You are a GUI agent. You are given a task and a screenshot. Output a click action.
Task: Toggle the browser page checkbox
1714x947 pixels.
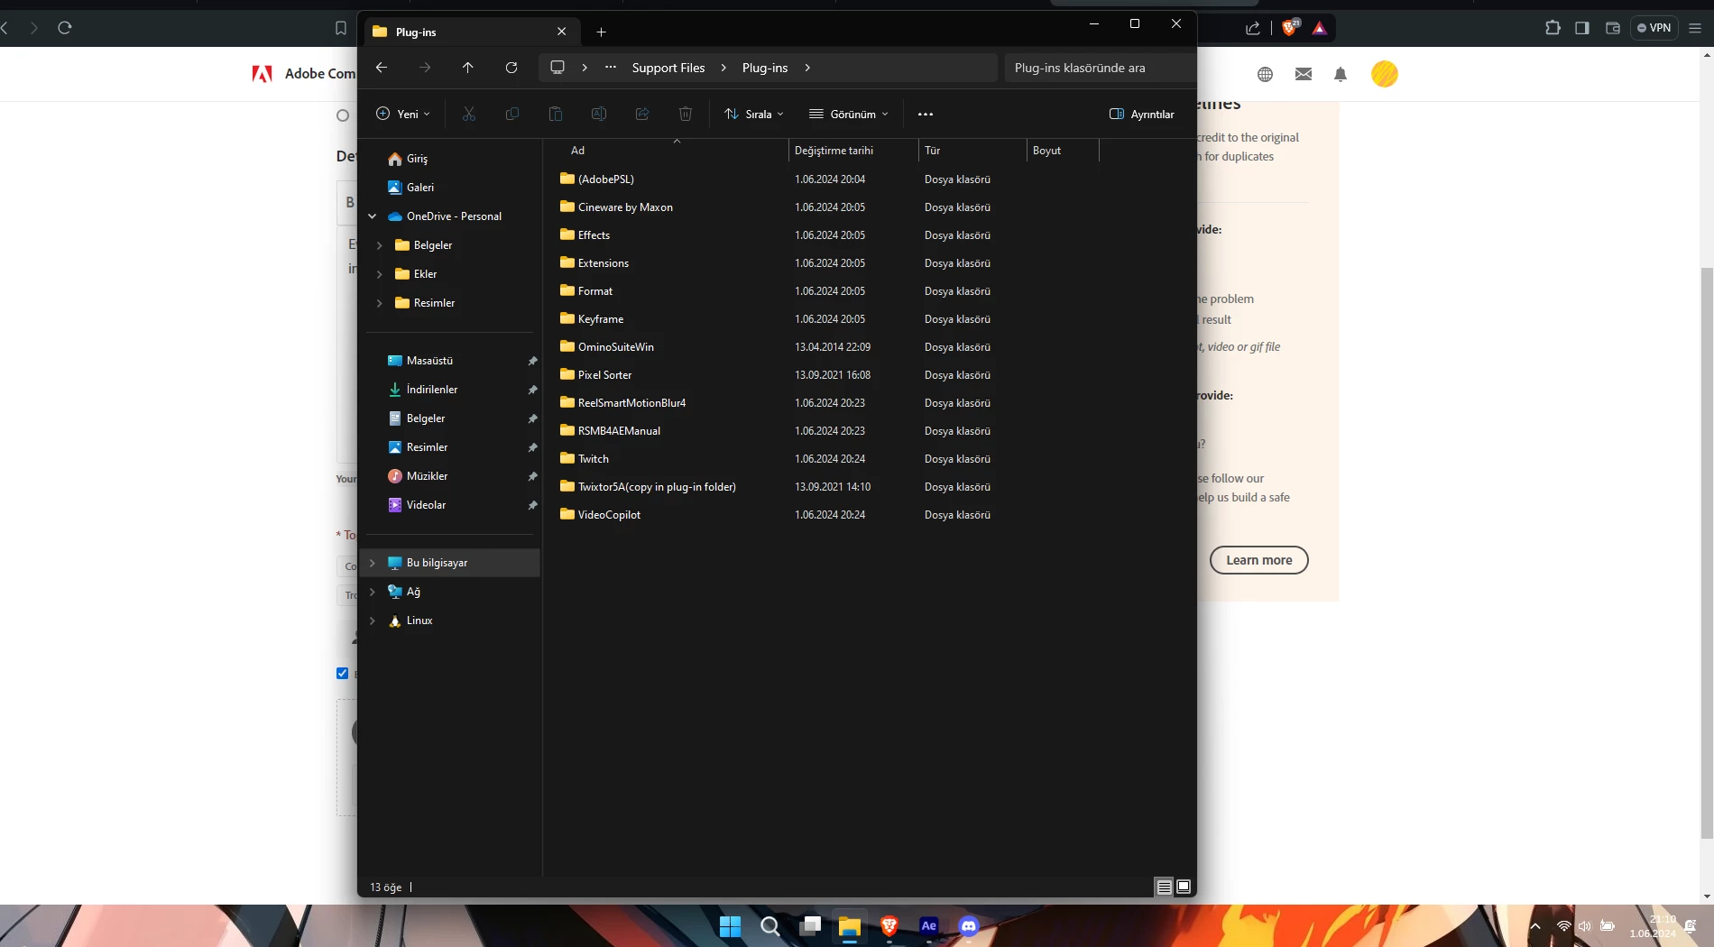click(342, 673)
